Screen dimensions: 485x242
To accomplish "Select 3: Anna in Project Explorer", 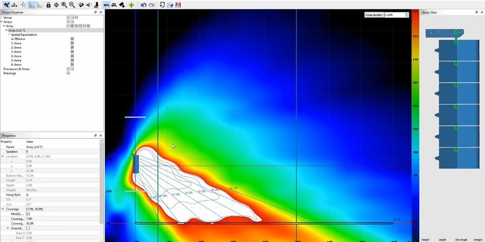I will pos(16,52).
